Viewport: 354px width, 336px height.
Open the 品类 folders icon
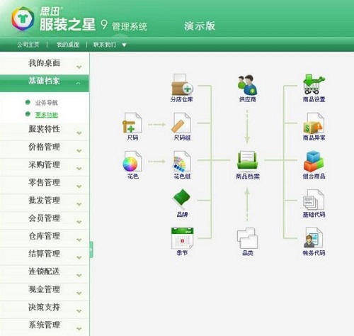coord(247,237)
